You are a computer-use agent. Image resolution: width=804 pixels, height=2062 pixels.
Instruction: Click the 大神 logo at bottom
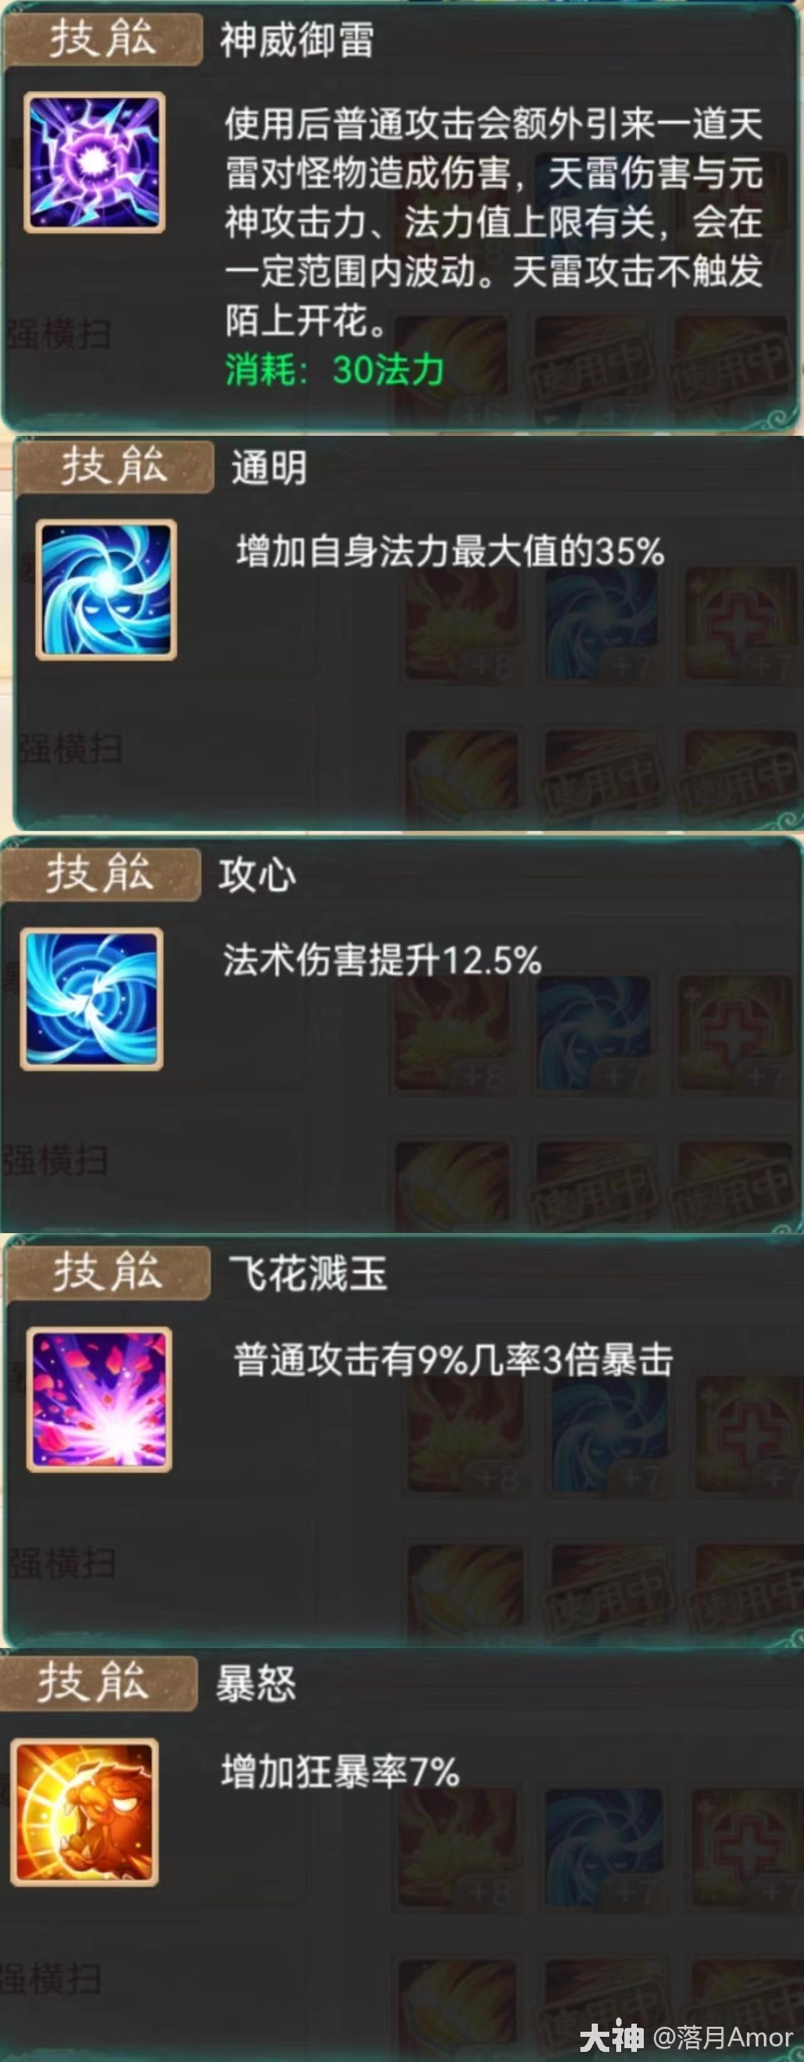[x=611, y=2037]
